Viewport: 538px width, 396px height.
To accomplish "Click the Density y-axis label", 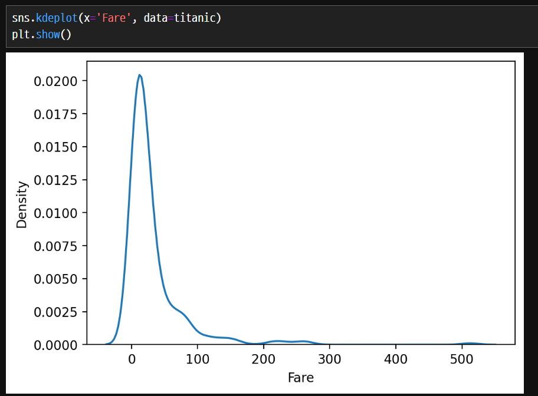I will coord(22,204).
